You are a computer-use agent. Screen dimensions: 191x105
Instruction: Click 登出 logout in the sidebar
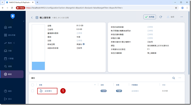(x=8, y=99)
